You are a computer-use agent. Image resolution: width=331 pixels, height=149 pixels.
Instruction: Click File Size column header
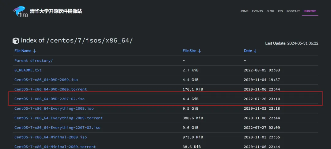tap(189, 51)
